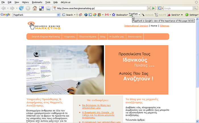Open the PageRank dropdown arrow
The image size is (199, 123).
(139, 15)
